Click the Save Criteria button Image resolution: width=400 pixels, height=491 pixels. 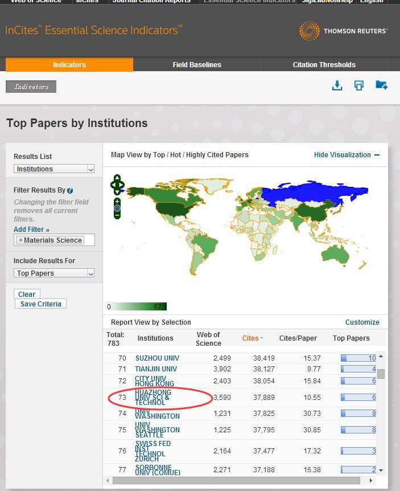40,304
